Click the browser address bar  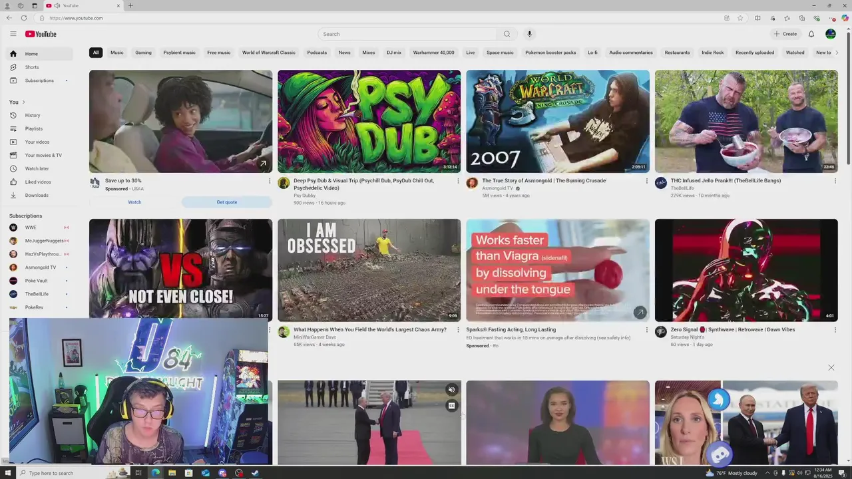(379, 18)
